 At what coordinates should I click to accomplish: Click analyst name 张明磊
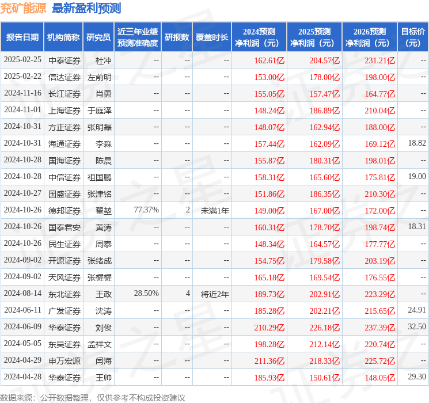pyautogui.click(x=100, y=127)
